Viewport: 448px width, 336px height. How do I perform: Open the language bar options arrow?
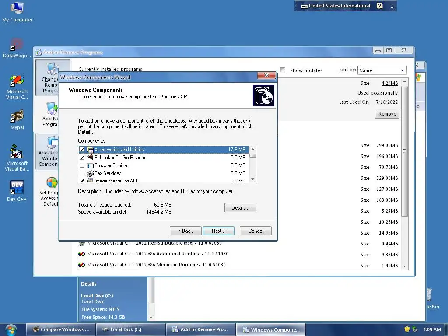[392, 8]
